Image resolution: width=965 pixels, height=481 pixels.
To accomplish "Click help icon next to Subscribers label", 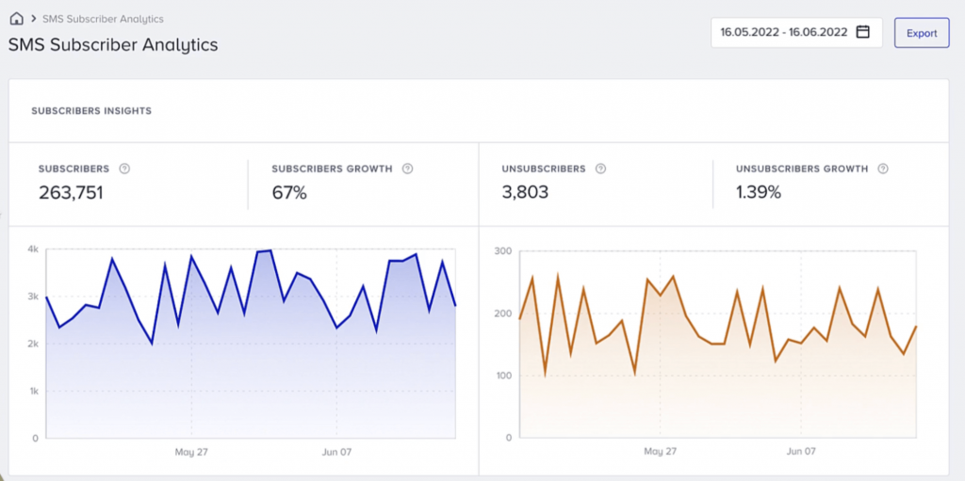I will click(124, 168).
